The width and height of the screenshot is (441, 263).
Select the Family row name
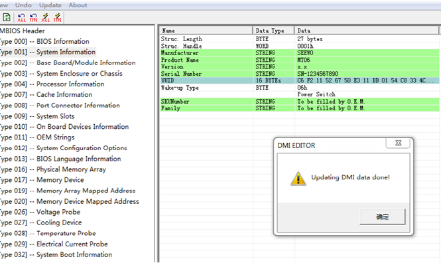(170, 108)
